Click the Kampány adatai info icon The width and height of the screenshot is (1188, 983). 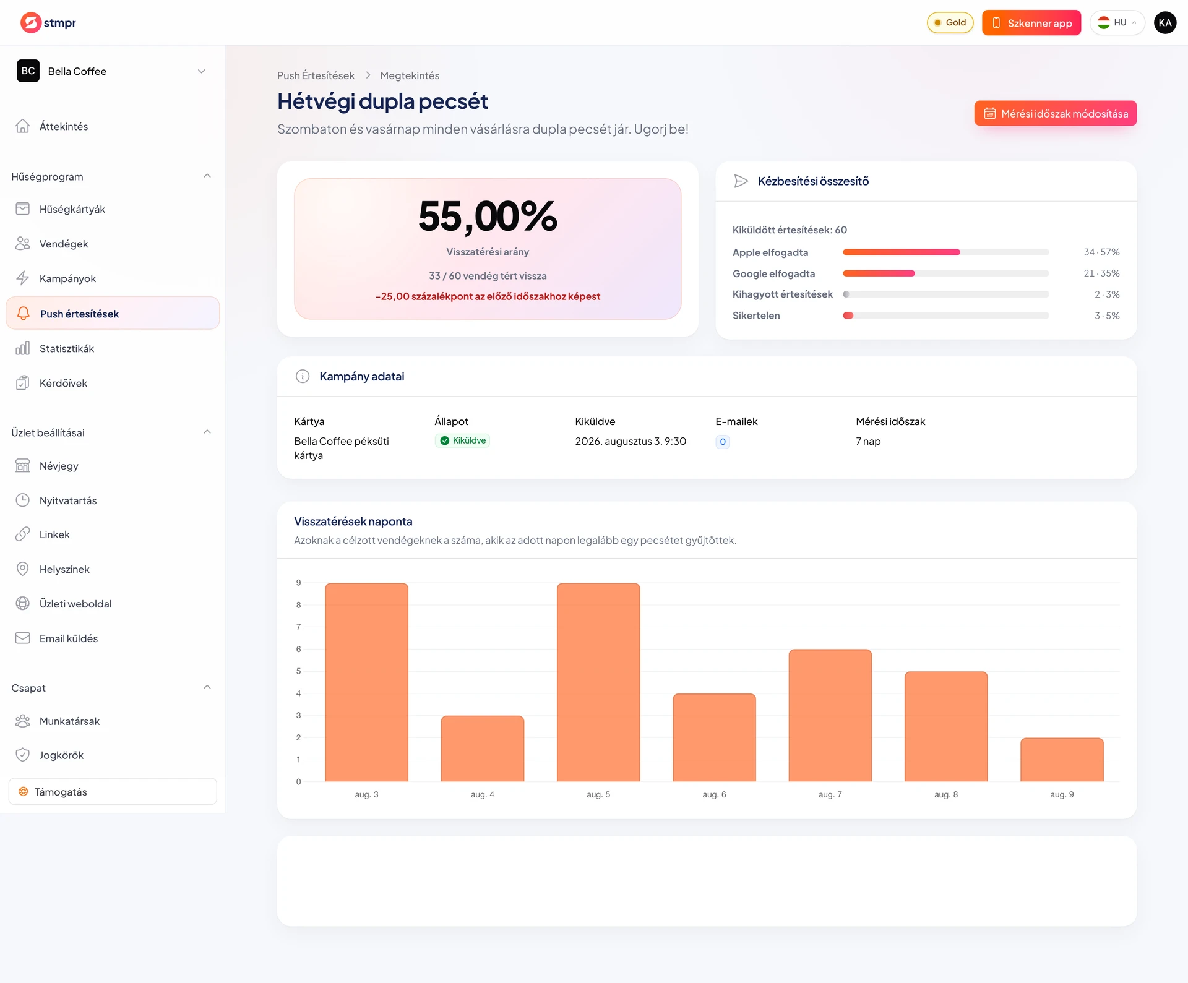(303, 377)
